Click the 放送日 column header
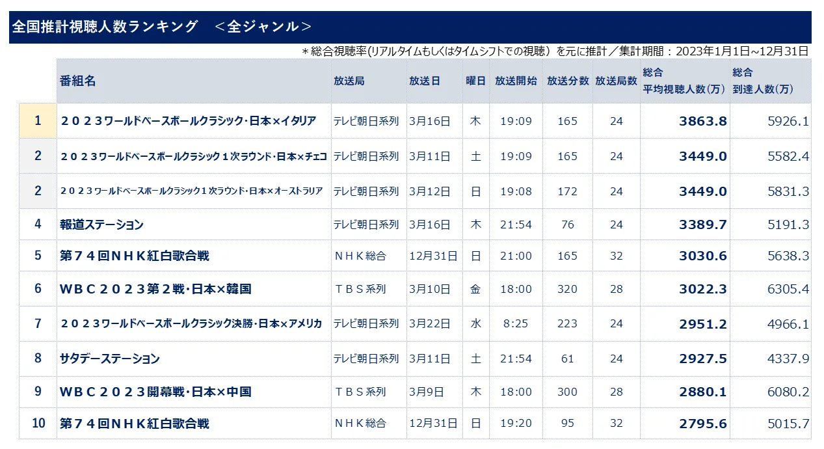Viewport: 824px width, 449px height. (425, 81)
